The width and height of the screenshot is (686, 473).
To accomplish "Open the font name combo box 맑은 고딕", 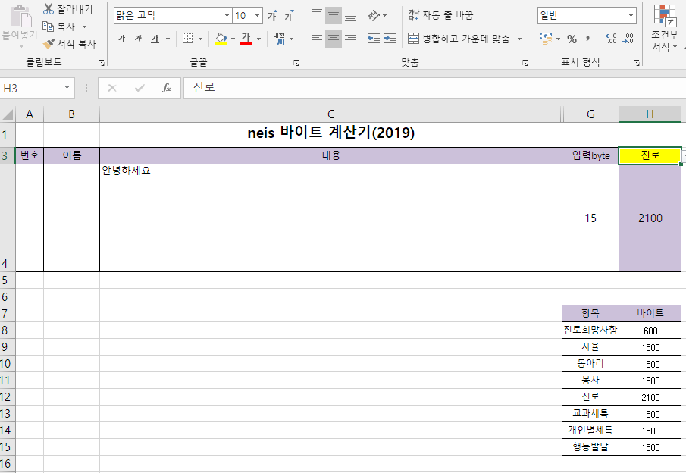I will (172, 16).
